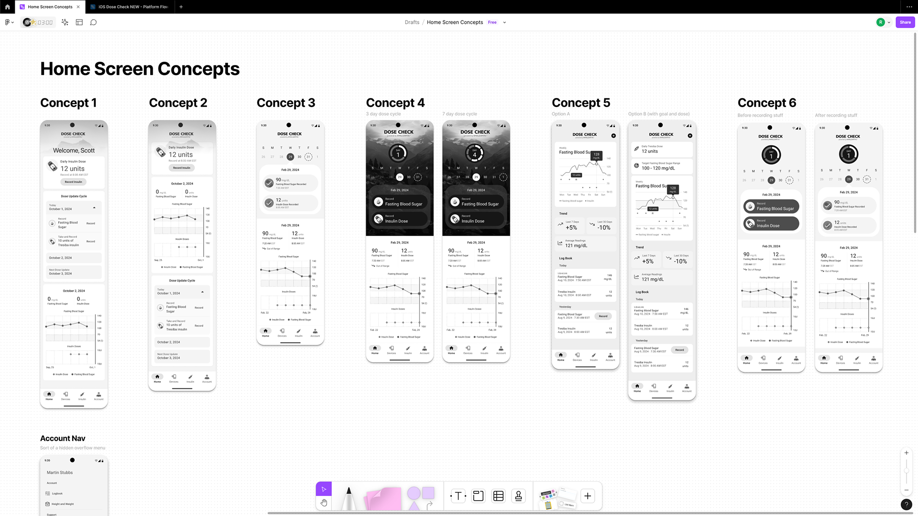The width and height of the screenshot is (918, 516).
Task: Select the Hand pan tool
Action: pos(324,503)
